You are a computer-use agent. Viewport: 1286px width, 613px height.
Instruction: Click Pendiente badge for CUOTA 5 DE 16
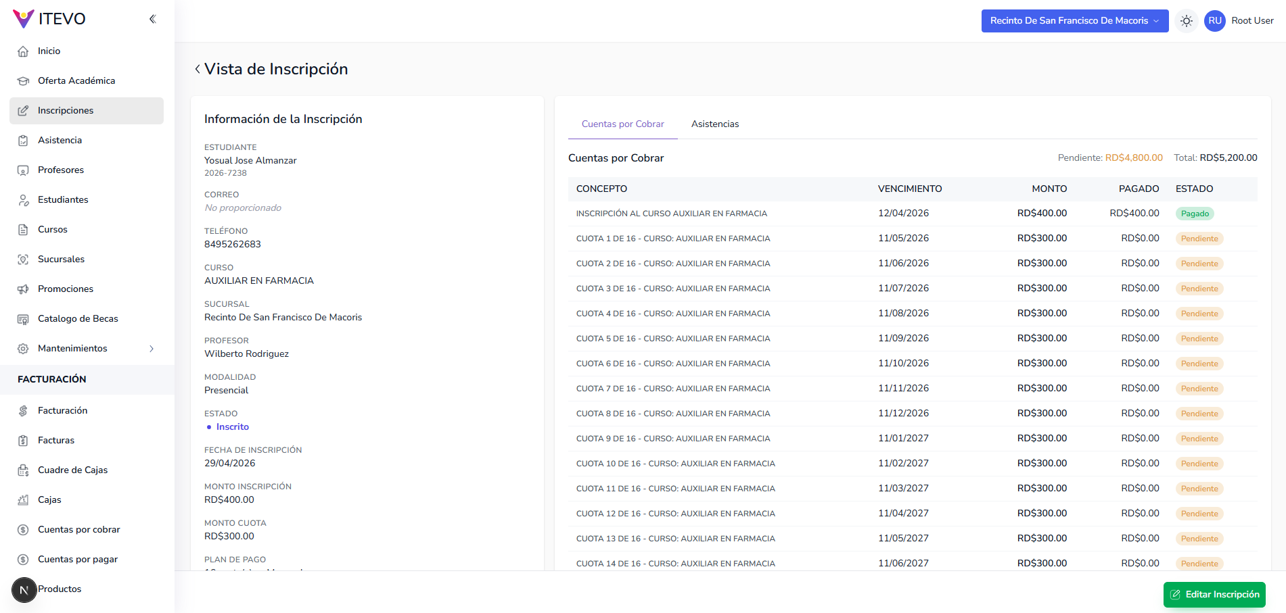(1199, 339)
